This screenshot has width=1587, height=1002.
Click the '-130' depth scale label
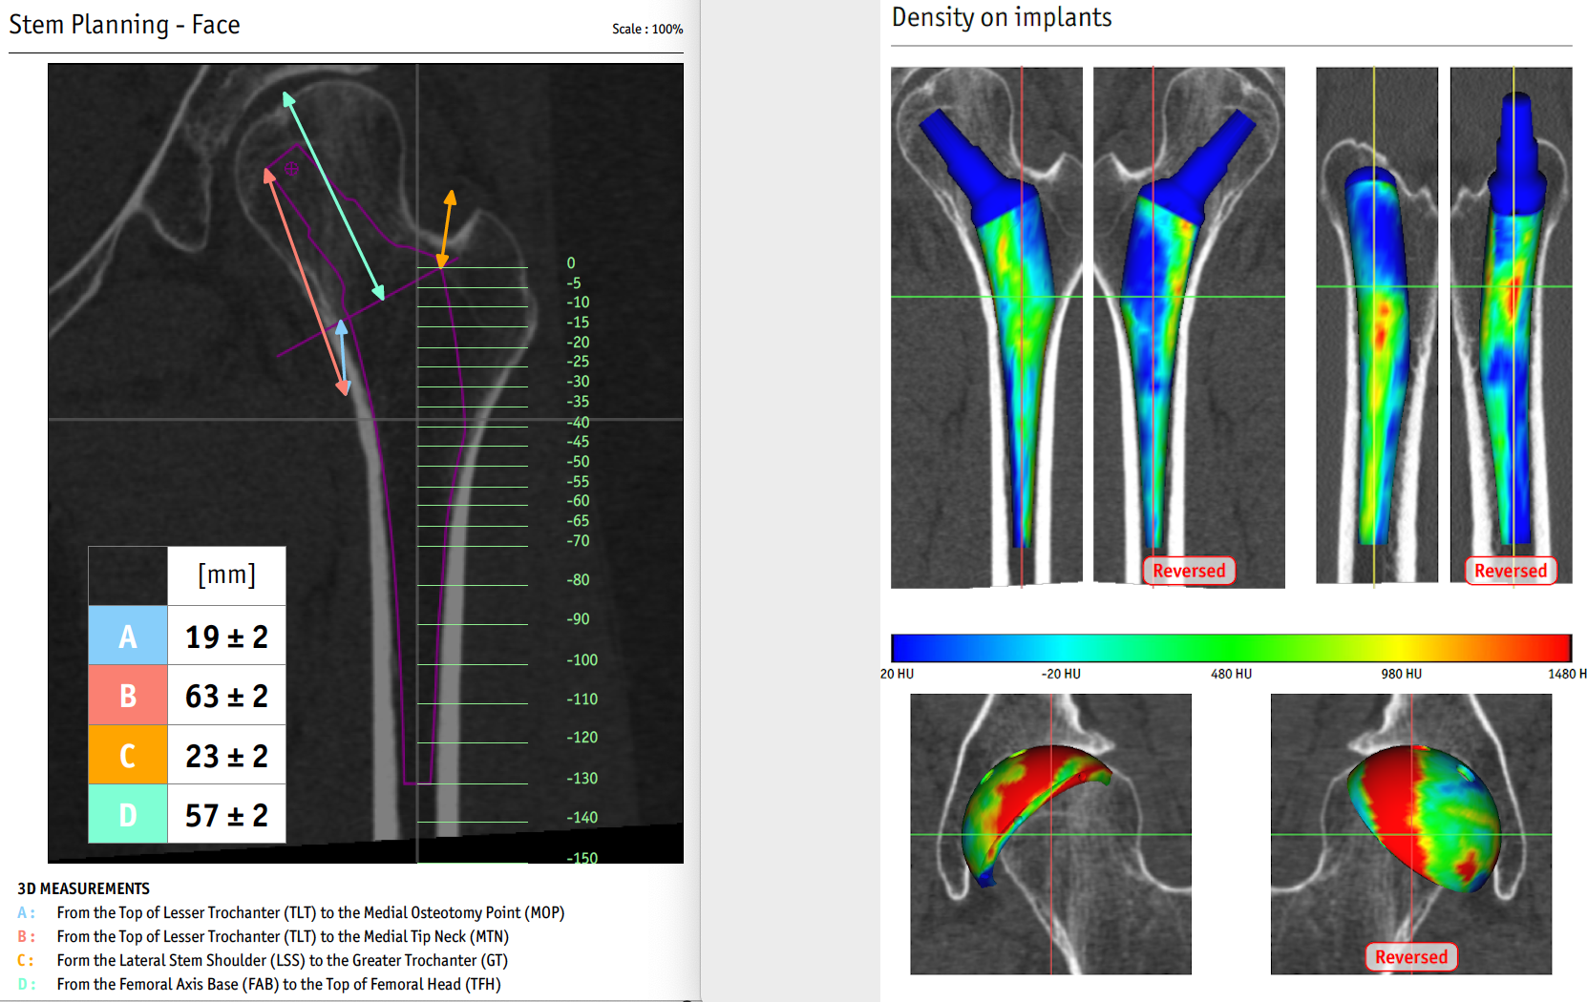(582, 778)
